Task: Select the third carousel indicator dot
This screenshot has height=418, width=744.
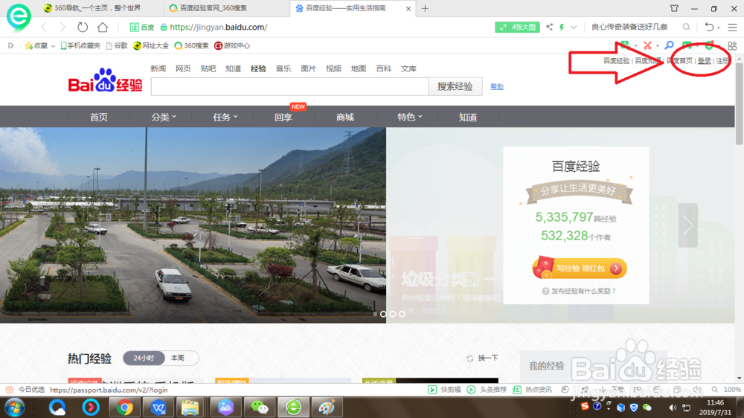Action: [x=392, y=314]
